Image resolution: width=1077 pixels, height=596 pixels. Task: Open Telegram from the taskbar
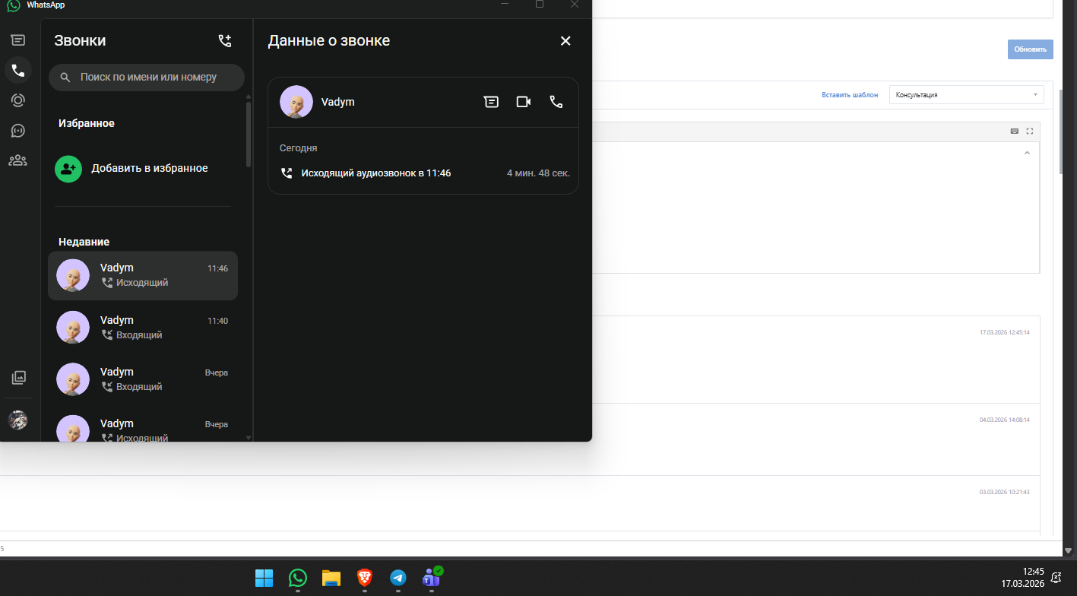pos(398,578)
